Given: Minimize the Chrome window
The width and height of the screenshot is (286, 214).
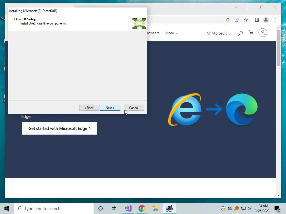Looking at the screenshot, I should [249, 7].
